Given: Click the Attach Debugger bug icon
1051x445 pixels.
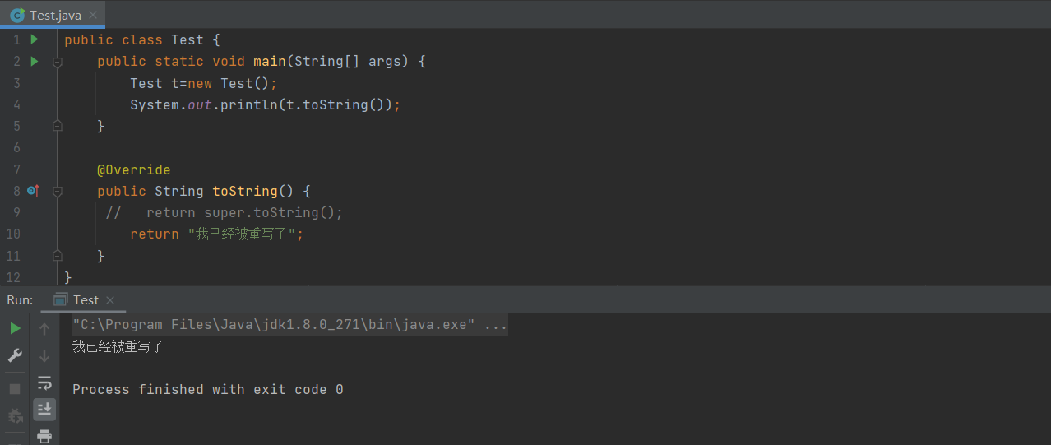Looking at the screenshot, I should 16,415.
